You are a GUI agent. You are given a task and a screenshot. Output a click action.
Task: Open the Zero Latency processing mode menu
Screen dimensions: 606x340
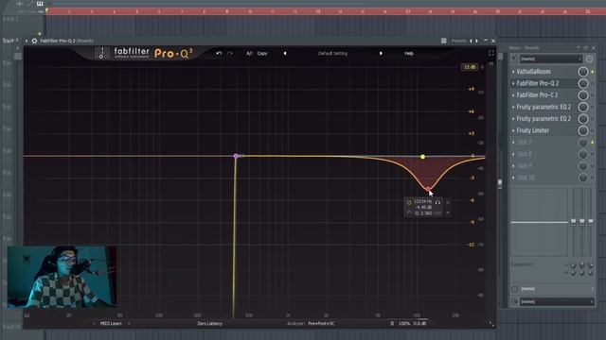[x=209, y=323]
